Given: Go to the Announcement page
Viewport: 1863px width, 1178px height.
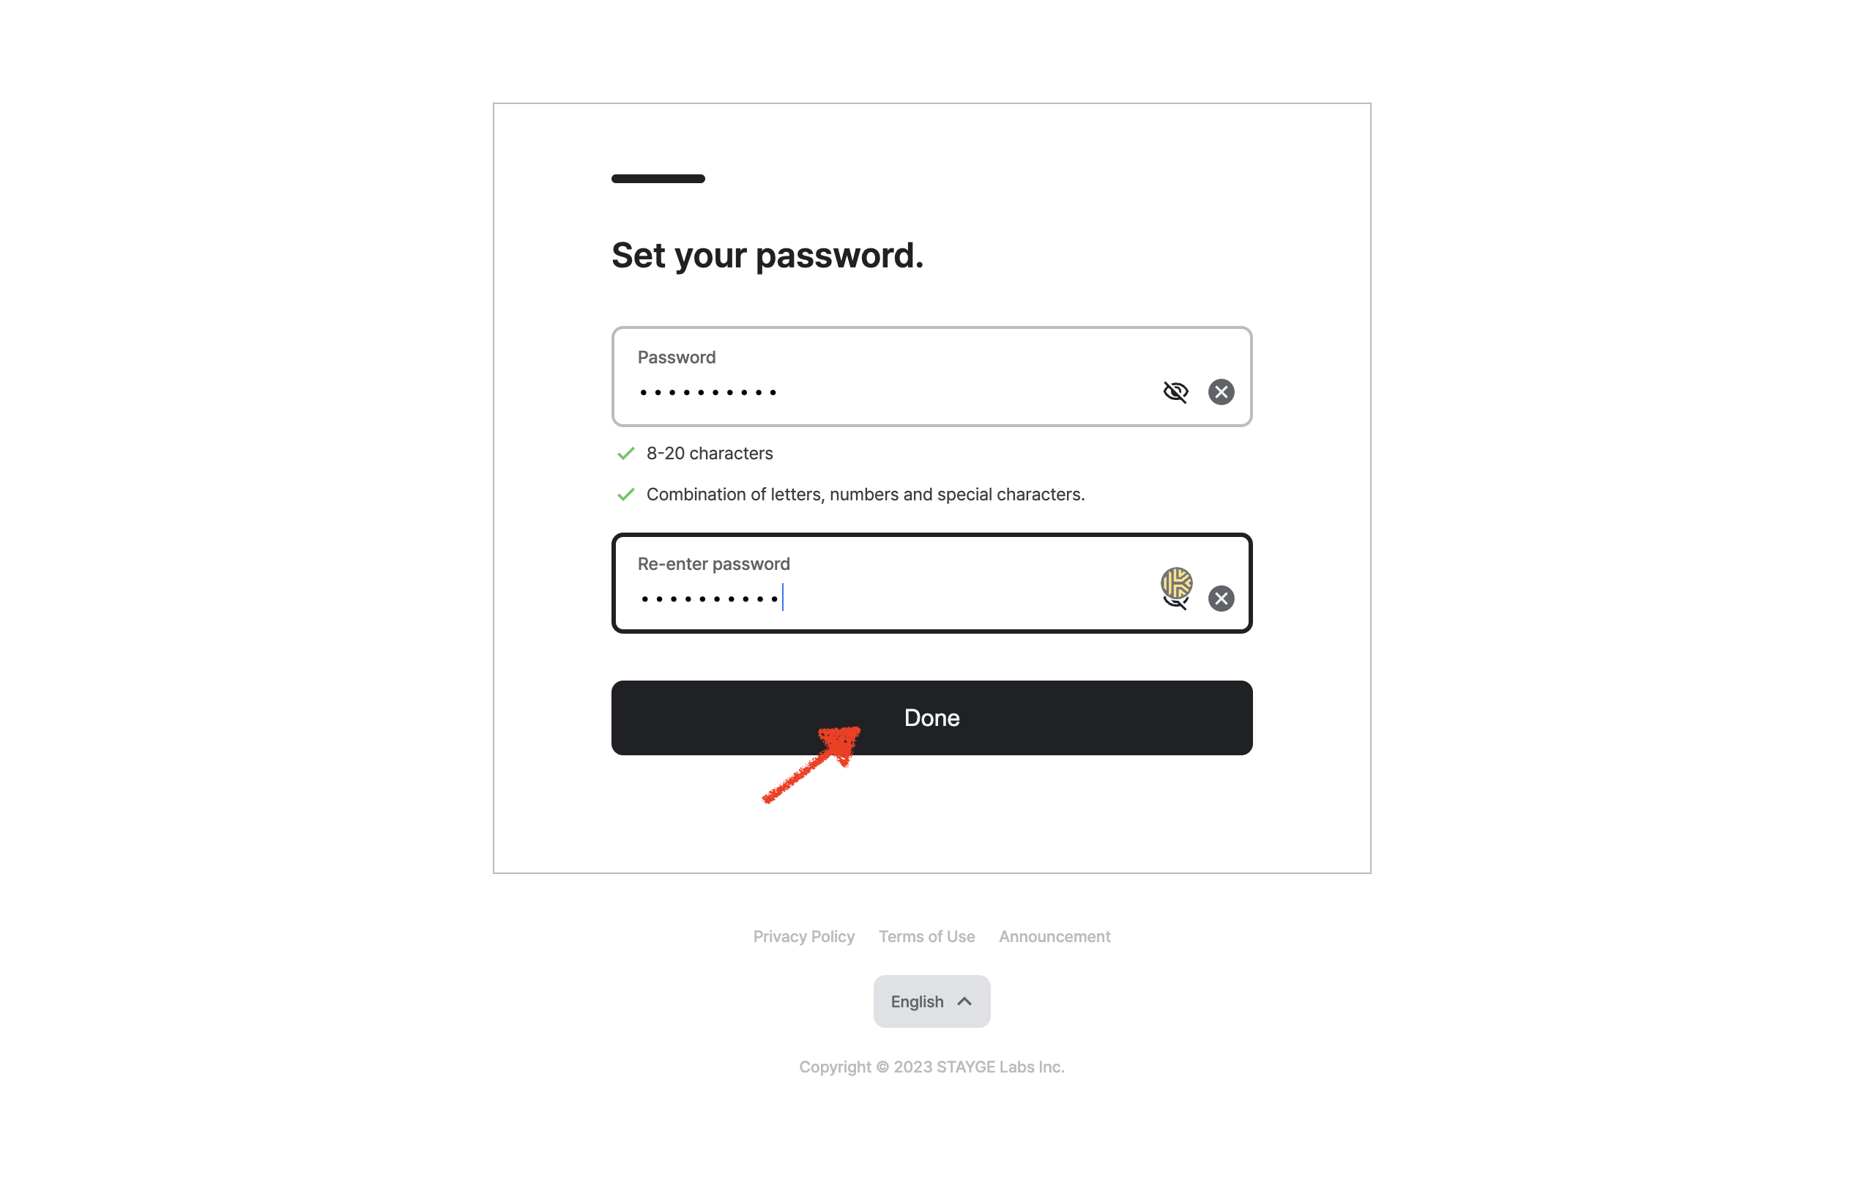Looking at the screenshot, I should coord(1054,936).
